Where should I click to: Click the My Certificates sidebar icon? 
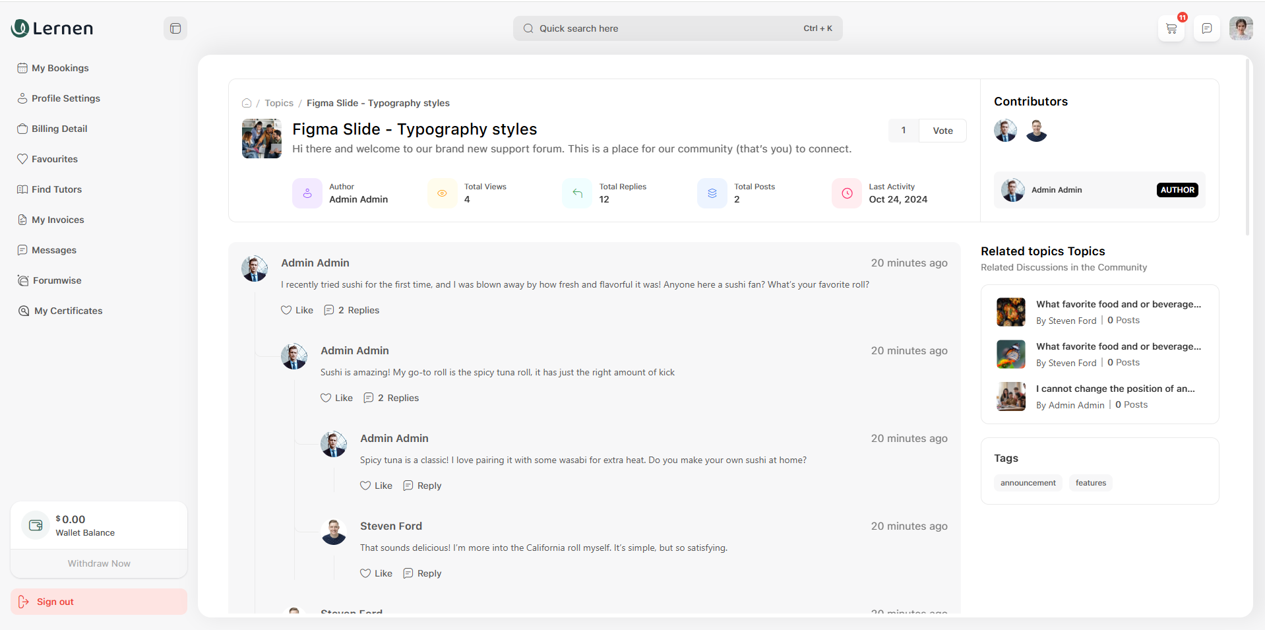pos(23,311)
